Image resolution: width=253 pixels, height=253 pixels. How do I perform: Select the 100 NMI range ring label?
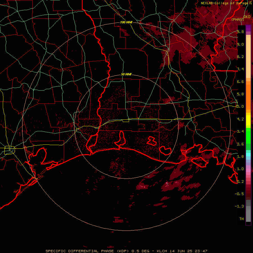tap(126, 22)
